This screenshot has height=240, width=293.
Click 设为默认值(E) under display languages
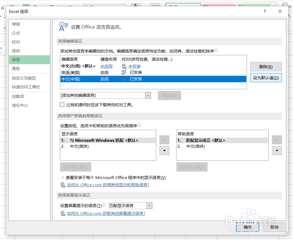tap(76, 167)
